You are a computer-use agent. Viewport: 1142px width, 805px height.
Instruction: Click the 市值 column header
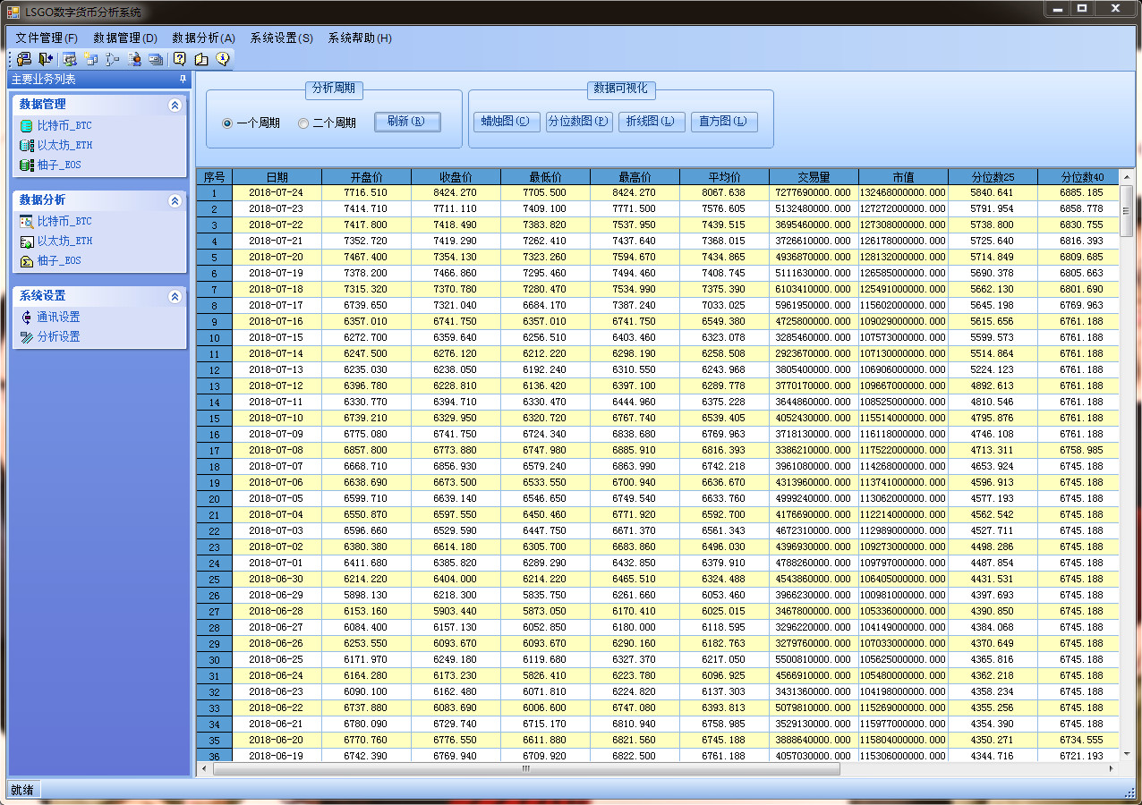(904, 177)
